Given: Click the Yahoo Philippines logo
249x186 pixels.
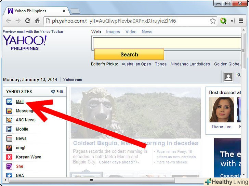Looking at the screenshot, I should tap(25, 42).
